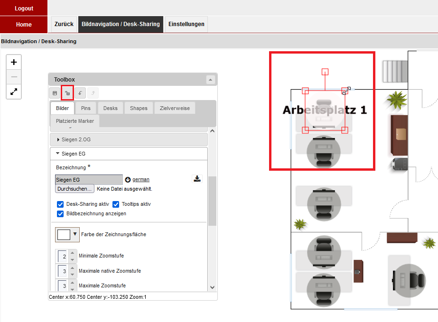
Task: Click the Arbeitsplatz 1 label
Action: tap(325, 110)
